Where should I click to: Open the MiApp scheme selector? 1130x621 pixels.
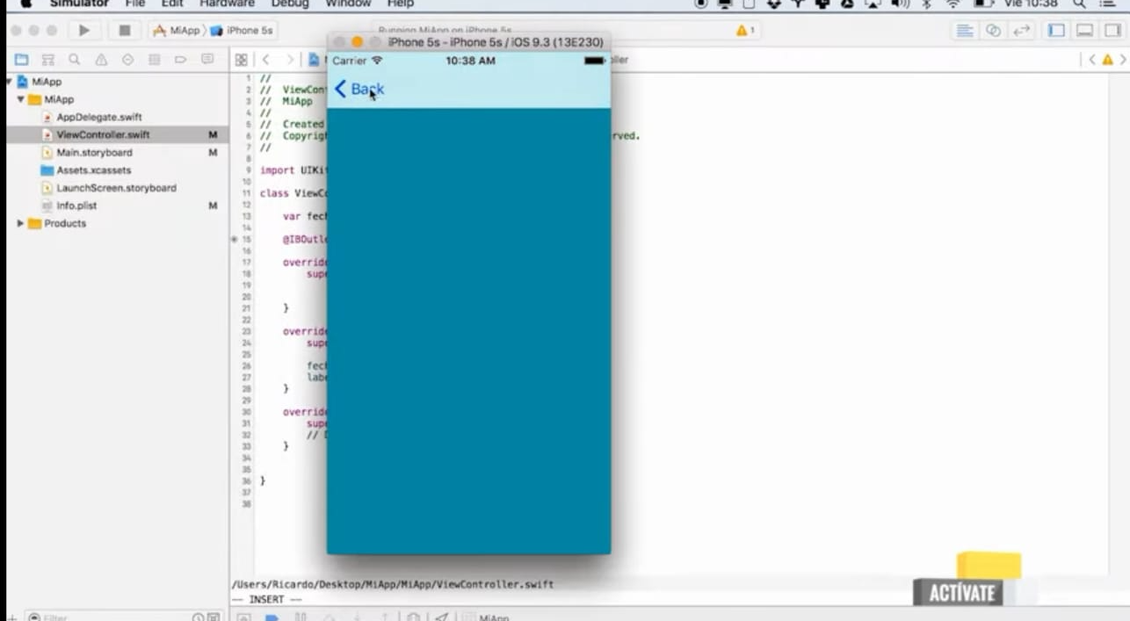[177, 30]
